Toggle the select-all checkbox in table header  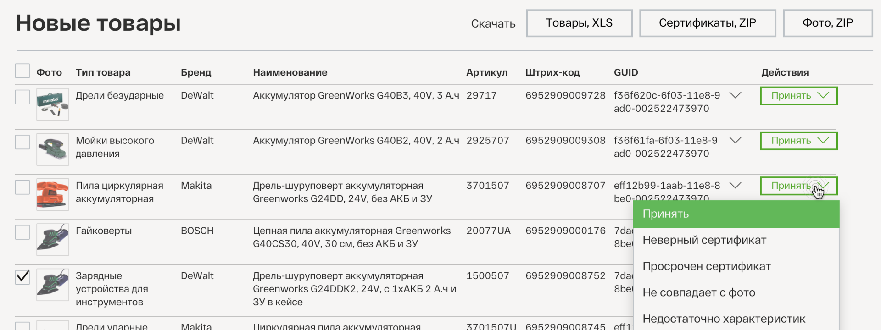[22, 71]
